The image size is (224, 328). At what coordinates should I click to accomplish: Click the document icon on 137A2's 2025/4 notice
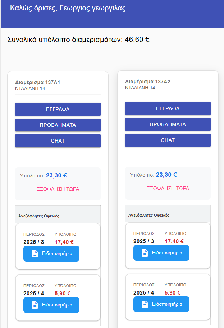click(x=145, y=304)
